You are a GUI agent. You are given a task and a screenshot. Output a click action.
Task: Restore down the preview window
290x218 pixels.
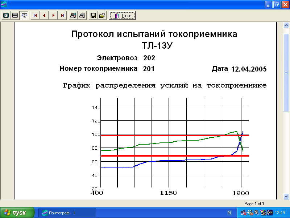tap(277, 4)
